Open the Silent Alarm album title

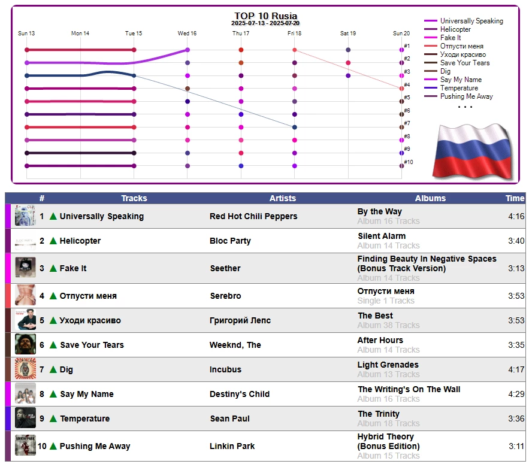382,236
